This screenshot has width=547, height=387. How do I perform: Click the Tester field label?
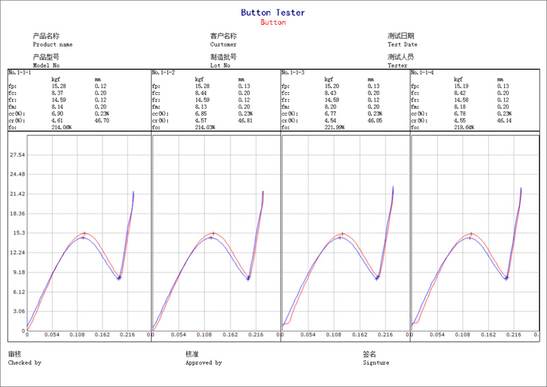[397, 66]
